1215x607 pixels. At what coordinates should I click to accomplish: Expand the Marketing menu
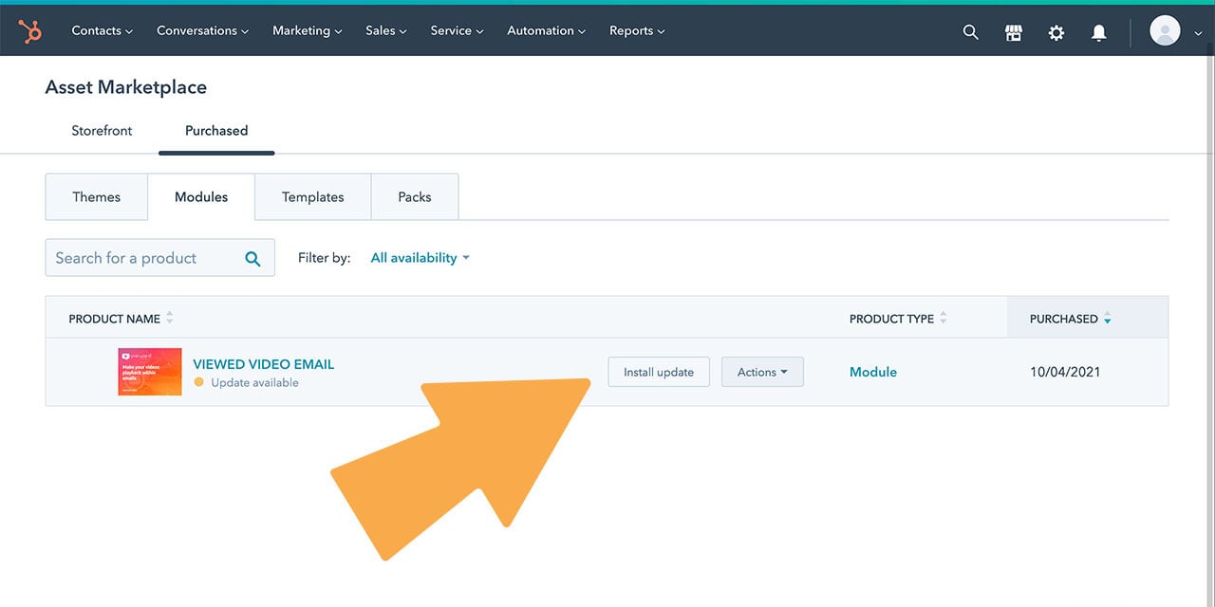click(308, 31)
